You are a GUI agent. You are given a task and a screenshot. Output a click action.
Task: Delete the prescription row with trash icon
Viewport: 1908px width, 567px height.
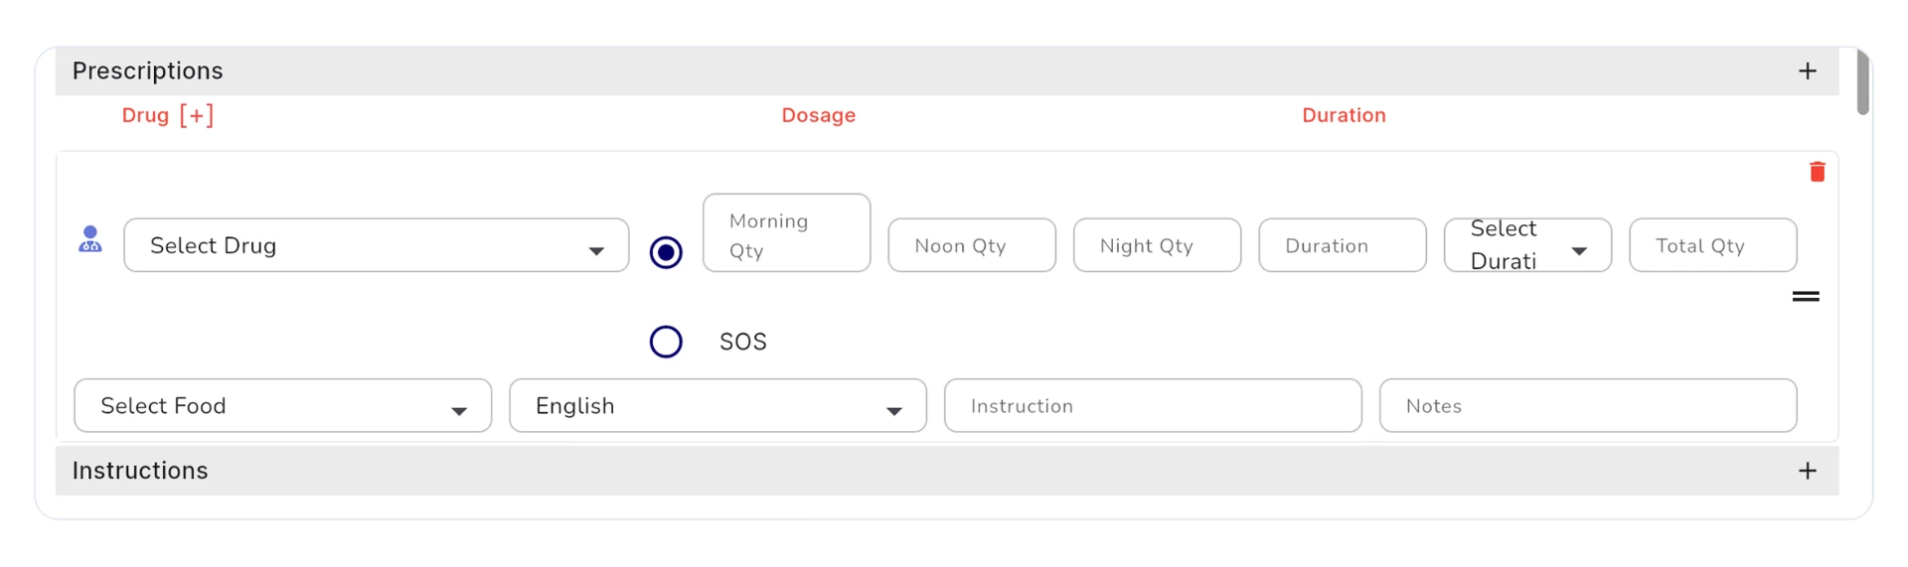tap(1817, 172)
